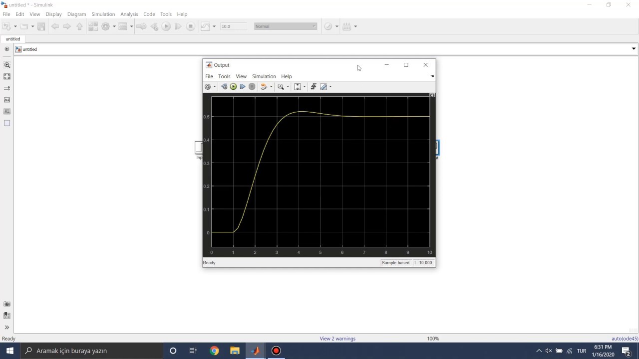Run the simulation from the Output scope

[x=233, y=87]
